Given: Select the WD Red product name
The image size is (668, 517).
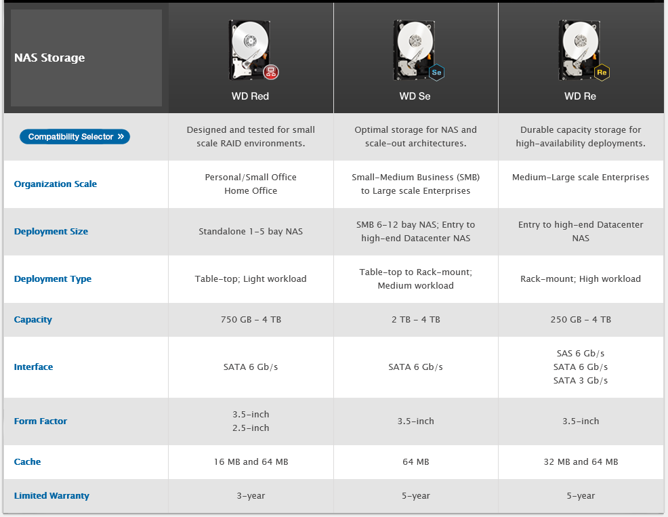Looking at the screenshot, I should (x=250, y=96).
